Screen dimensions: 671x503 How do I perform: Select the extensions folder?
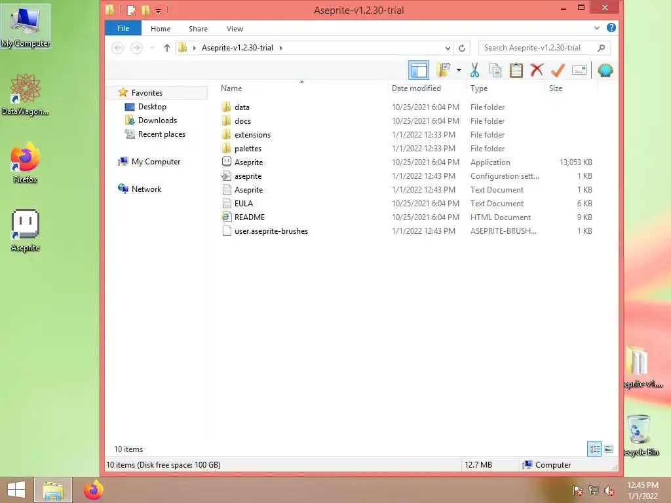[406, 135]
